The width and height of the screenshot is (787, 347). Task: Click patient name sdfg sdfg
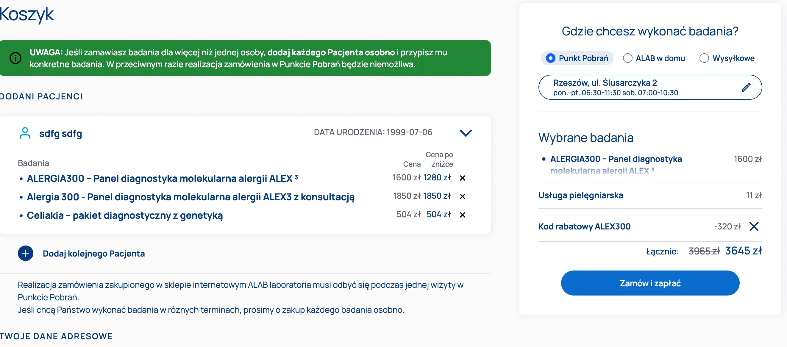pos(60,134)
